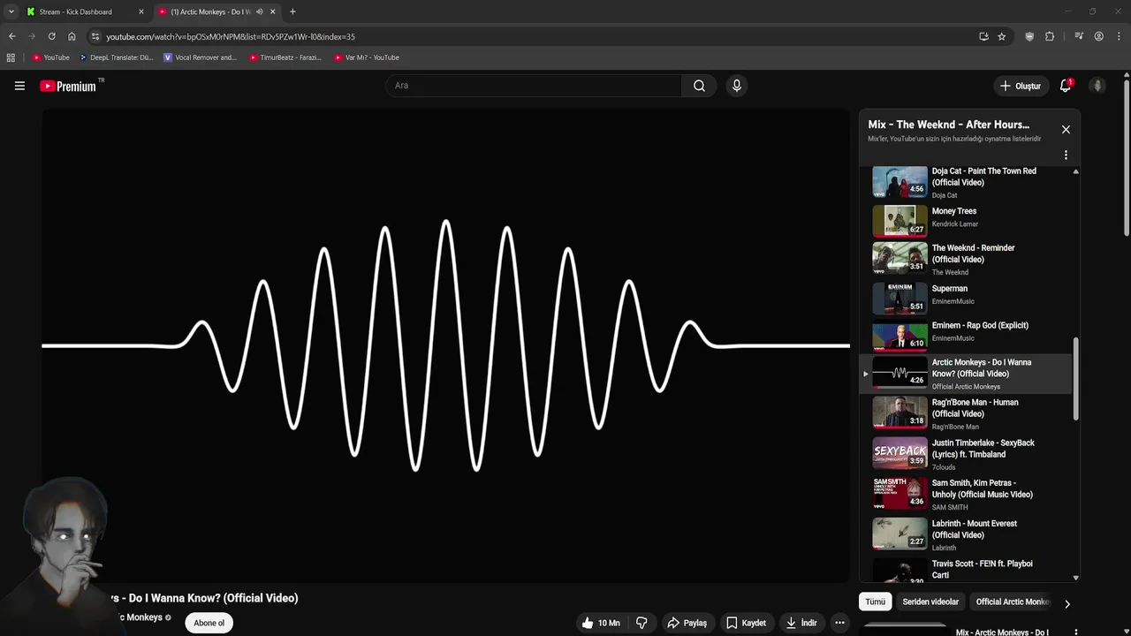Click the page vertical scrollbar
The width and height of the screenshot is (1131, 636).
[x=1127, y=157]
